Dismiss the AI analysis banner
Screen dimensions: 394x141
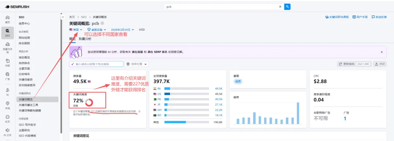pos(382,52)
